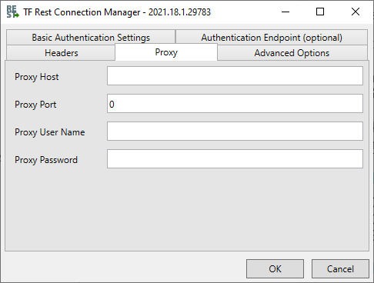Viewport: 374px width, 283px height.
Task: Minimize the TF Rest Connection Manager window
Action: pyautogui.click(x=286, y=12)
